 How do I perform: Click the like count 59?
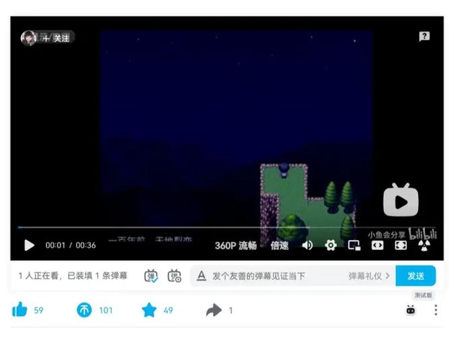click(38, 310)
